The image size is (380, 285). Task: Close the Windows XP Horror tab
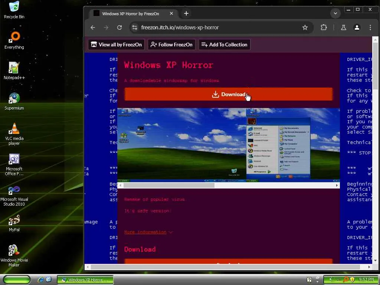coord(171,14)
